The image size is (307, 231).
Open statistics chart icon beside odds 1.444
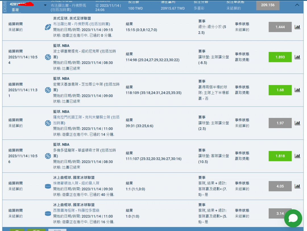point(297,27)
